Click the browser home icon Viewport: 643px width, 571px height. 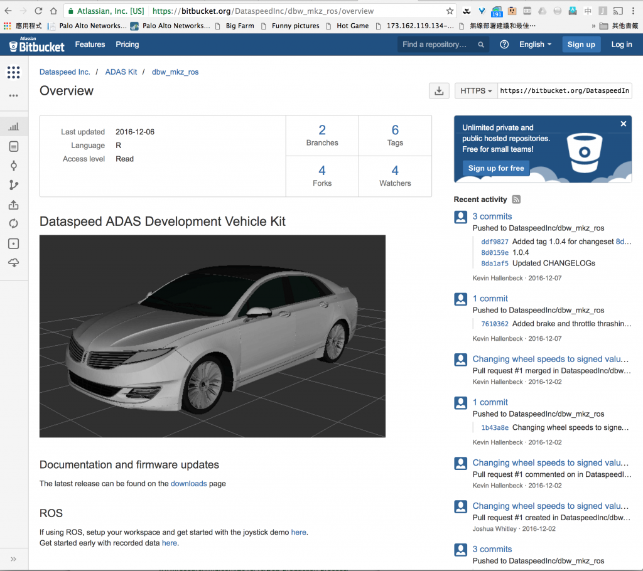point(53,11)
